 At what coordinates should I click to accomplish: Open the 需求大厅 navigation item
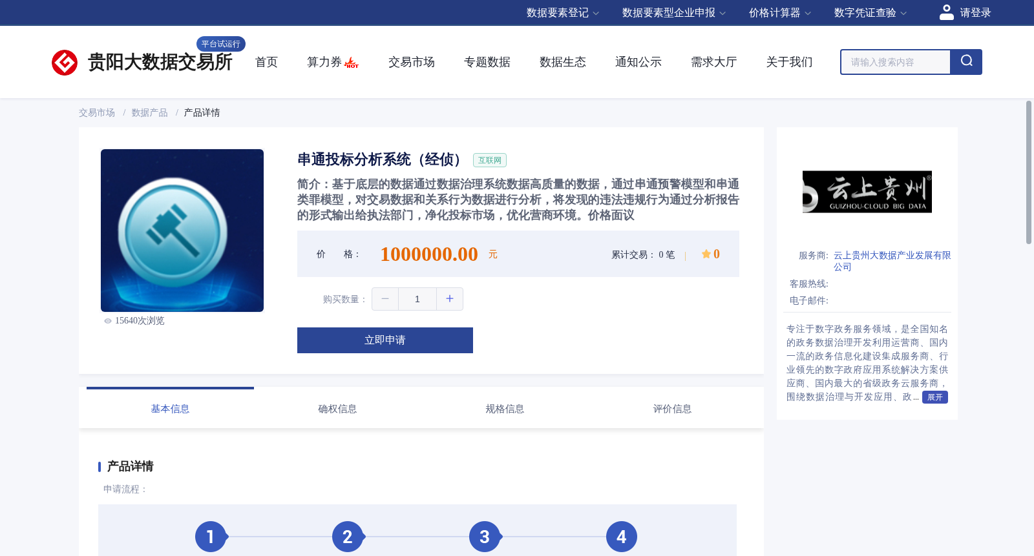tap(714, 62)
